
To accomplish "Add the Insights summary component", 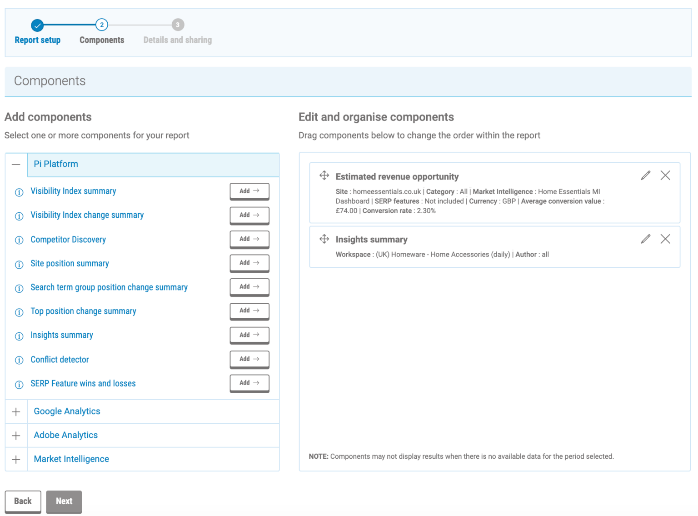I will [249, 335].
